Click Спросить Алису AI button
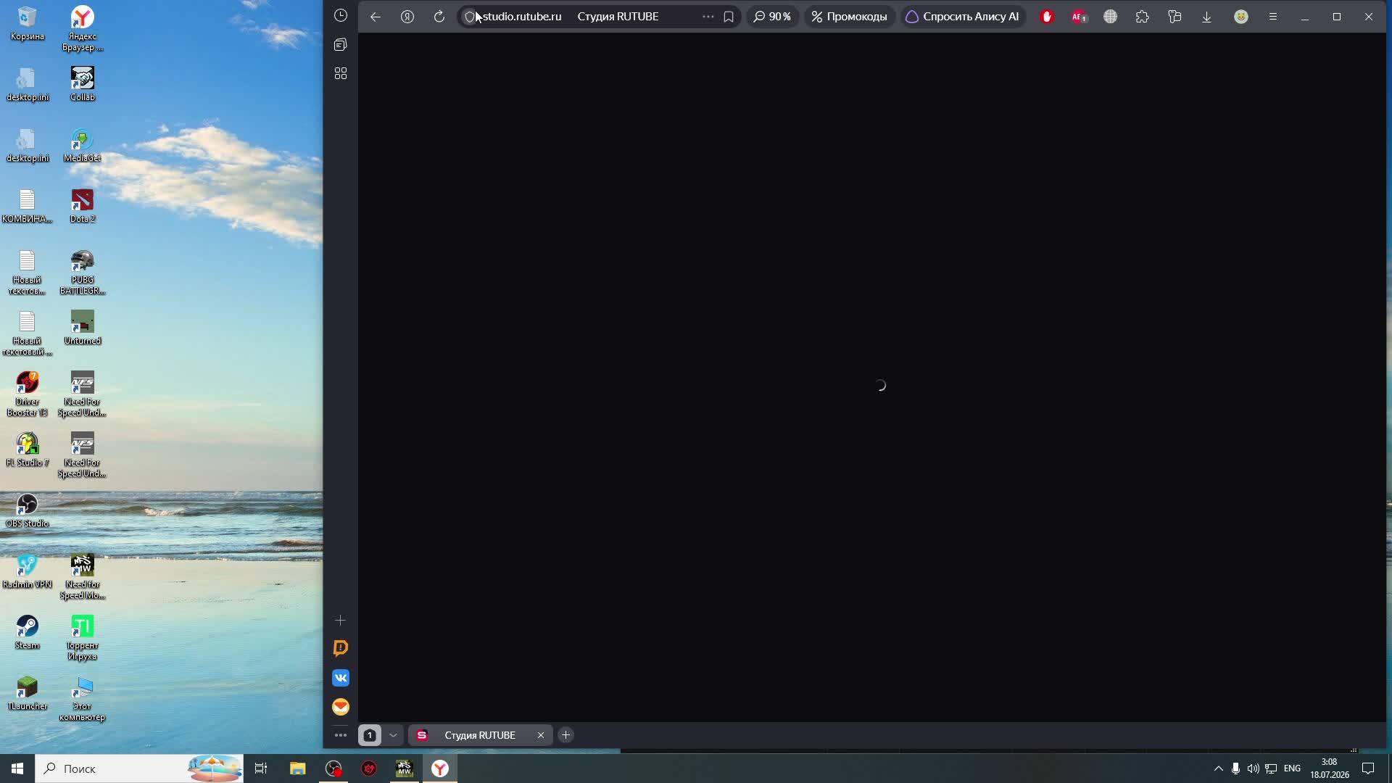The width and height of the screenshot is (1392, 783). [963, 17]
